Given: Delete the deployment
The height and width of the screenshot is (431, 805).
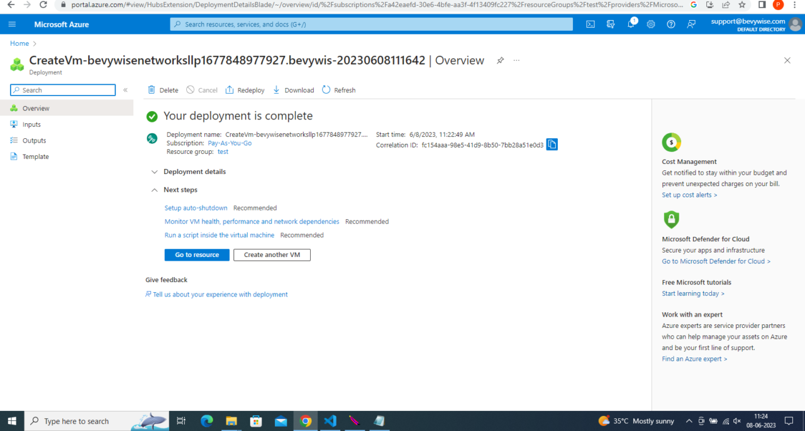Looking at the screenshot, I should pos(163,90).
